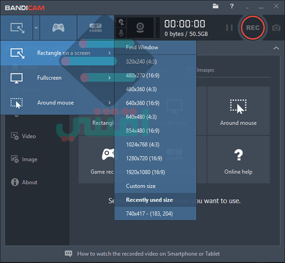Click the 00:00:00 recording timer
The width and height of the screenshot is (285, 263).
[185, 24]
